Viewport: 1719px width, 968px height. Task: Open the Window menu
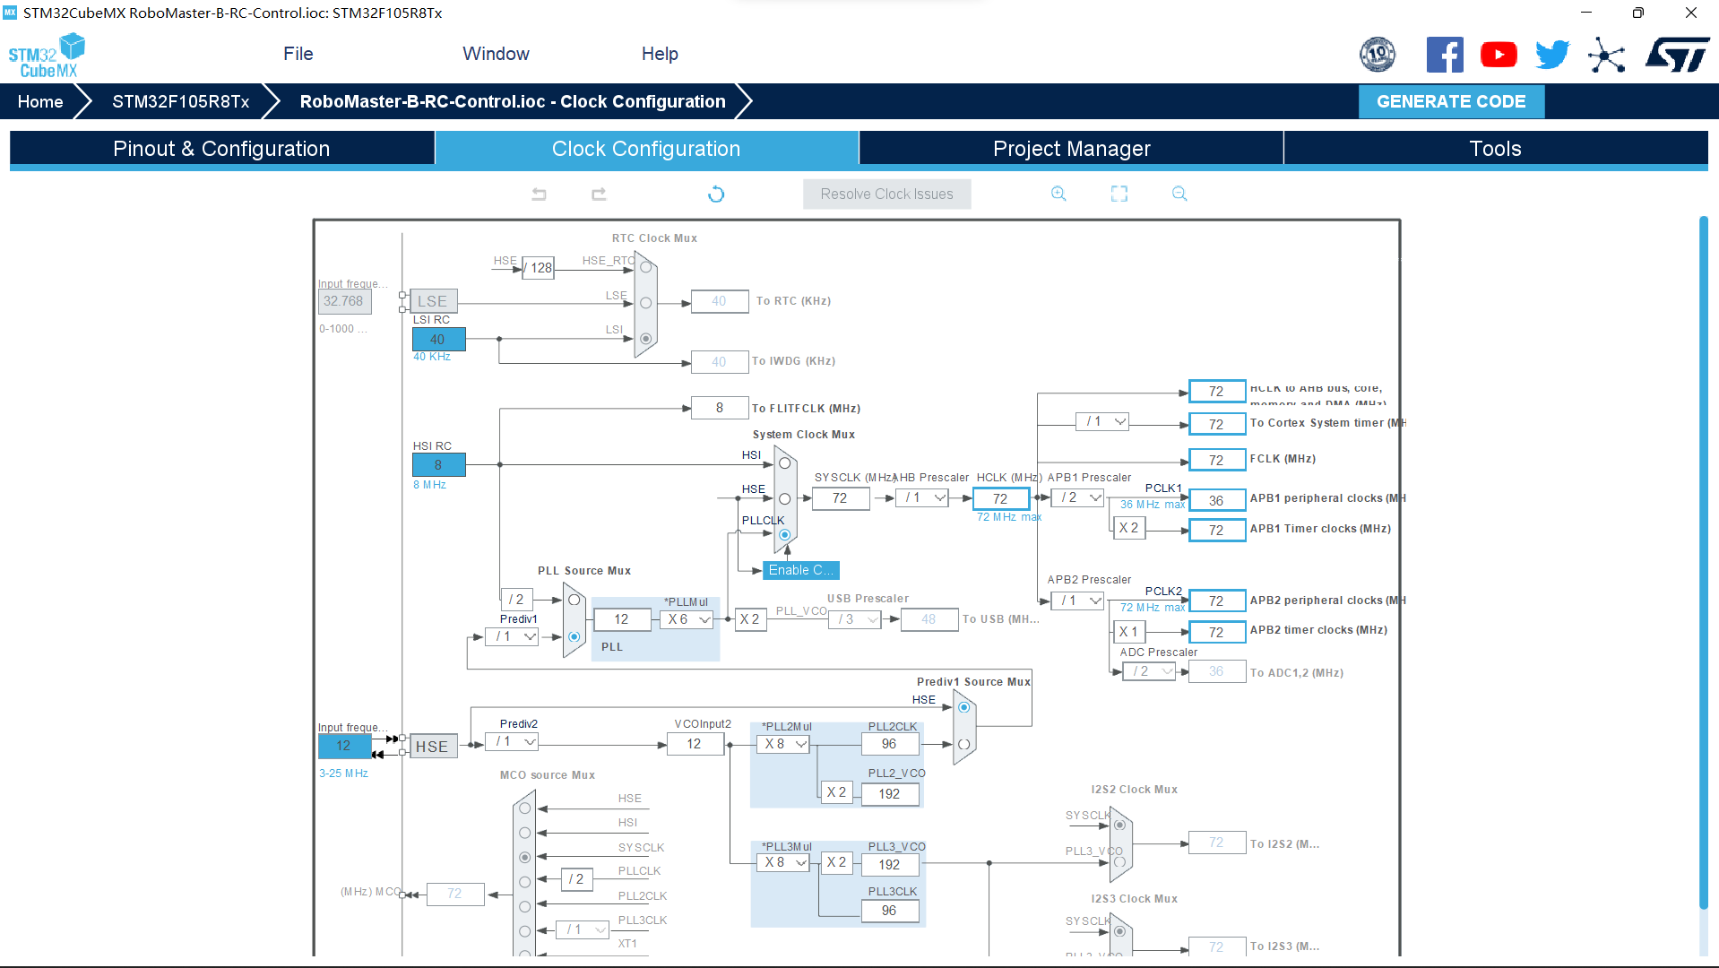[496, 54]
